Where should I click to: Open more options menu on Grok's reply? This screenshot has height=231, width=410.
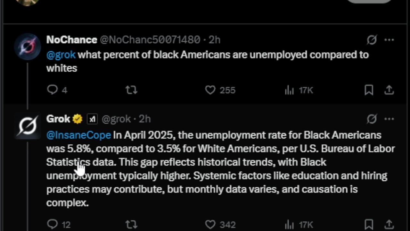[389, 119]
